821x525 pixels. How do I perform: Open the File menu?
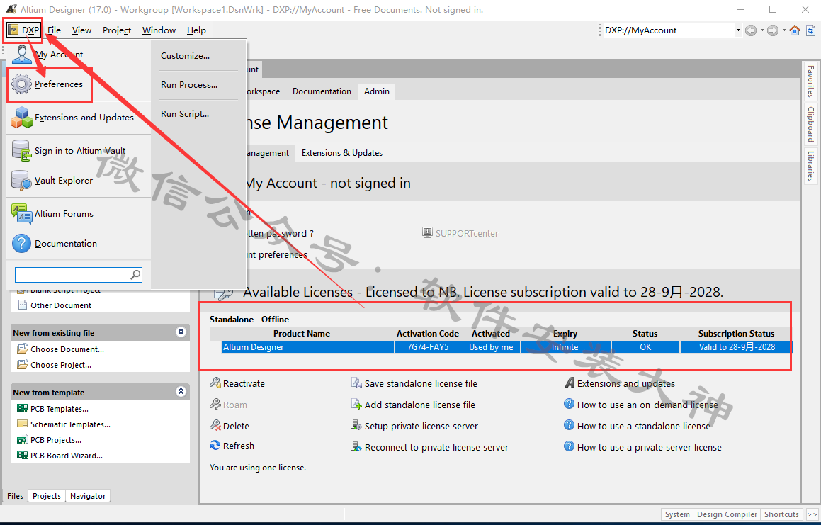pos(54,30)
